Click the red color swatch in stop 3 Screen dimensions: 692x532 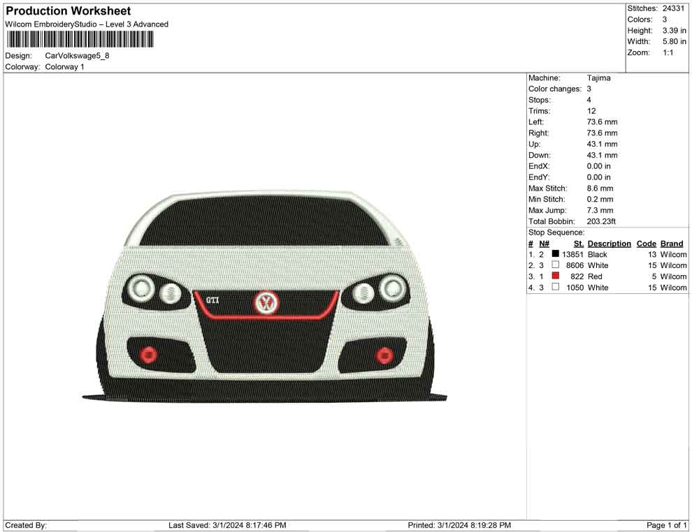pyautogui.click(x=555, y=276)
